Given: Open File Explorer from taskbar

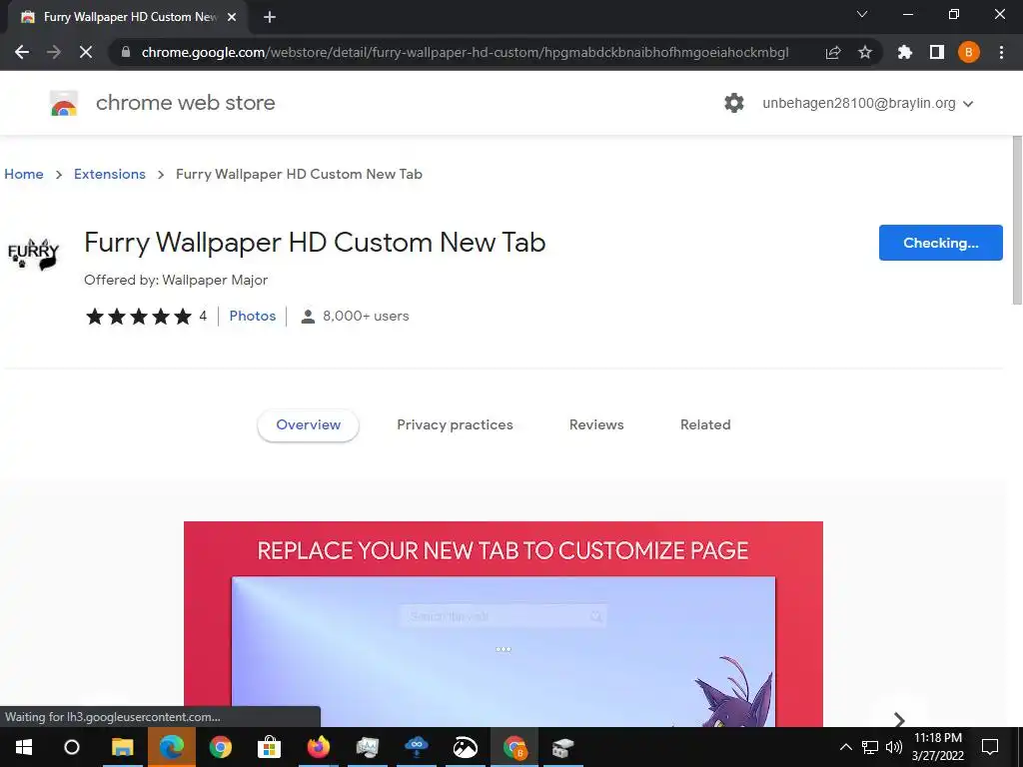Looking at the screenshot, I should (x=122, y=747).
